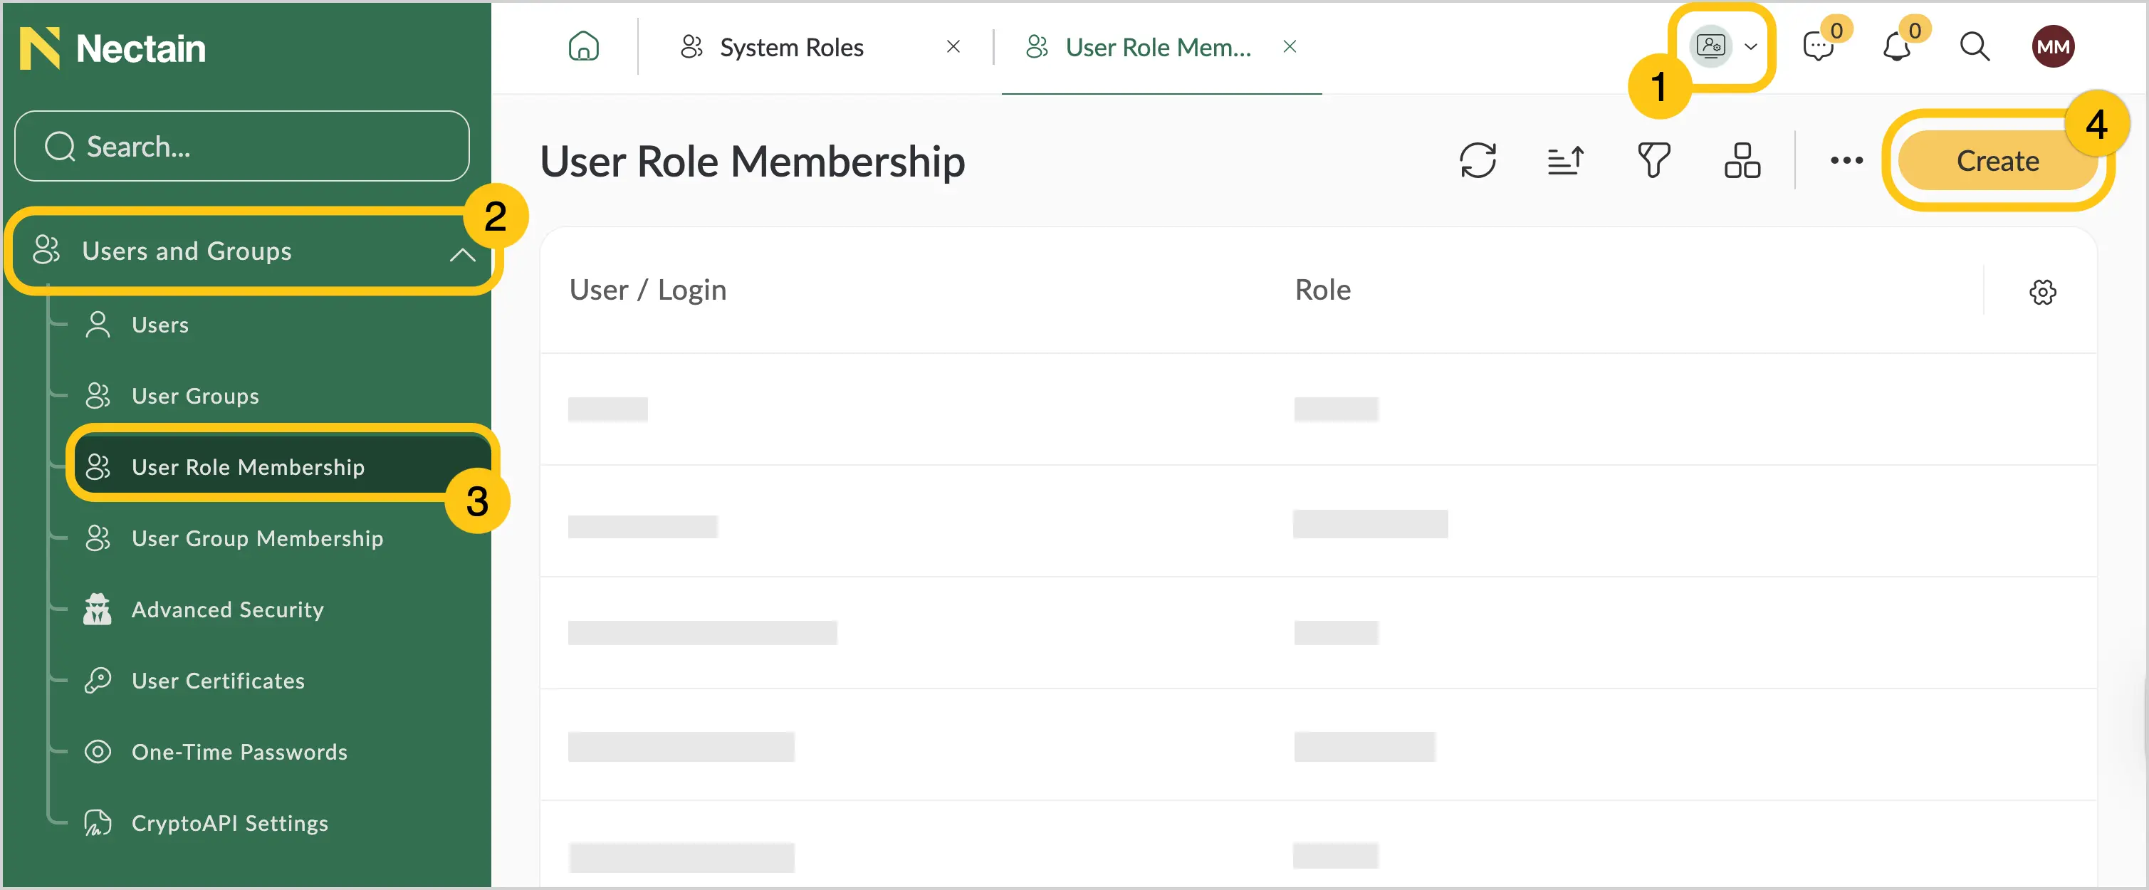This screenshot has height=890, width=2149.
Task: Close the System Roles tab
Action: click(x=953, y=47)
